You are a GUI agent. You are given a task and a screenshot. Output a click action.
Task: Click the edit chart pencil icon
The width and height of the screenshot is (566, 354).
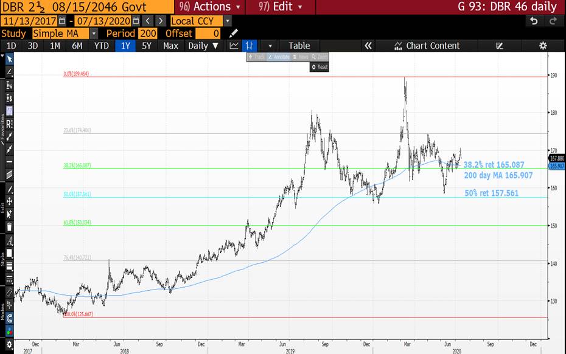pyautogui.click(x=500, y=46)
